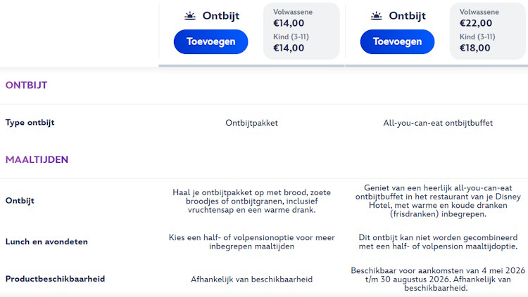Click the Volwassene €14,00 price

(289, 23)
